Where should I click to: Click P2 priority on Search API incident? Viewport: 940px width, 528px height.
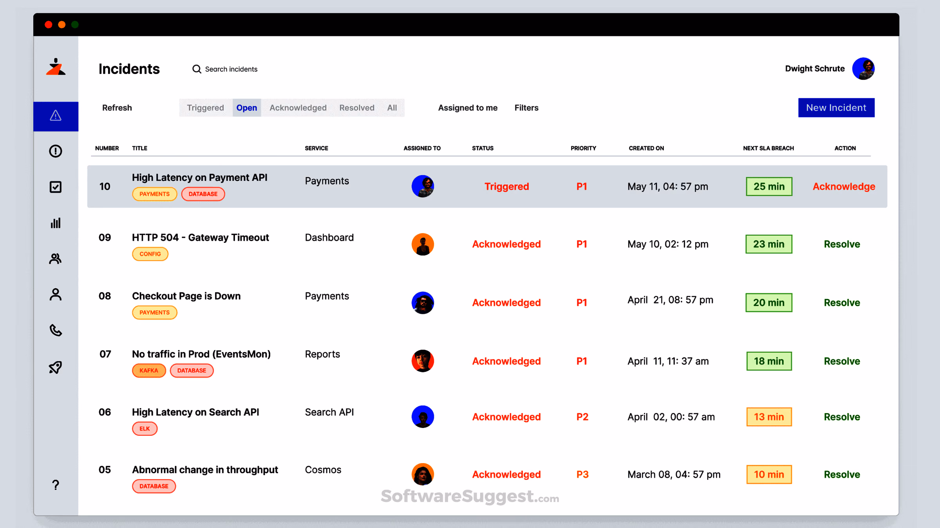[582, 417]
